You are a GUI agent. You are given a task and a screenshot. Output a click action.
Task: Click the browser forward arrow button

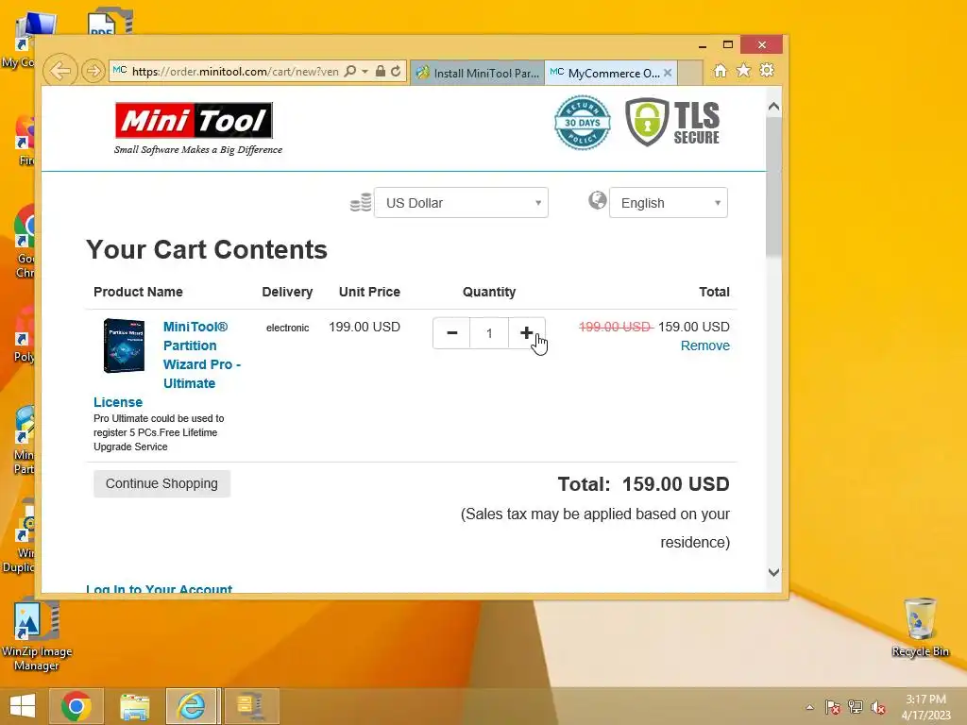93,71
